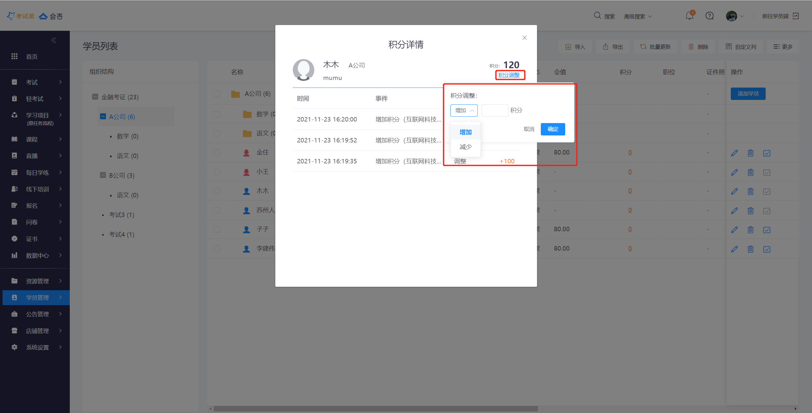This screenshot has width=812, height=413.
Task: Click the edit pencil icon for 金住
Action: pos(734,153)
